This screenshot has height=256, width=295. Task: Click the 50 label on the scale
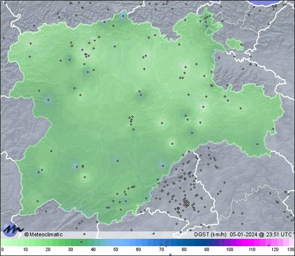[116, 250]
